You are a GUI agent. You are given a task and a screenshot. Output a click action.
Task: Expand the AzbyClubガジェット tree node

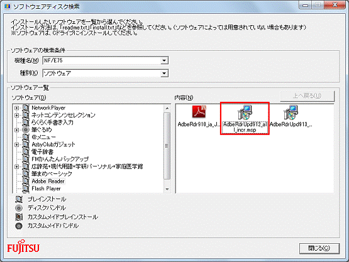17,145
